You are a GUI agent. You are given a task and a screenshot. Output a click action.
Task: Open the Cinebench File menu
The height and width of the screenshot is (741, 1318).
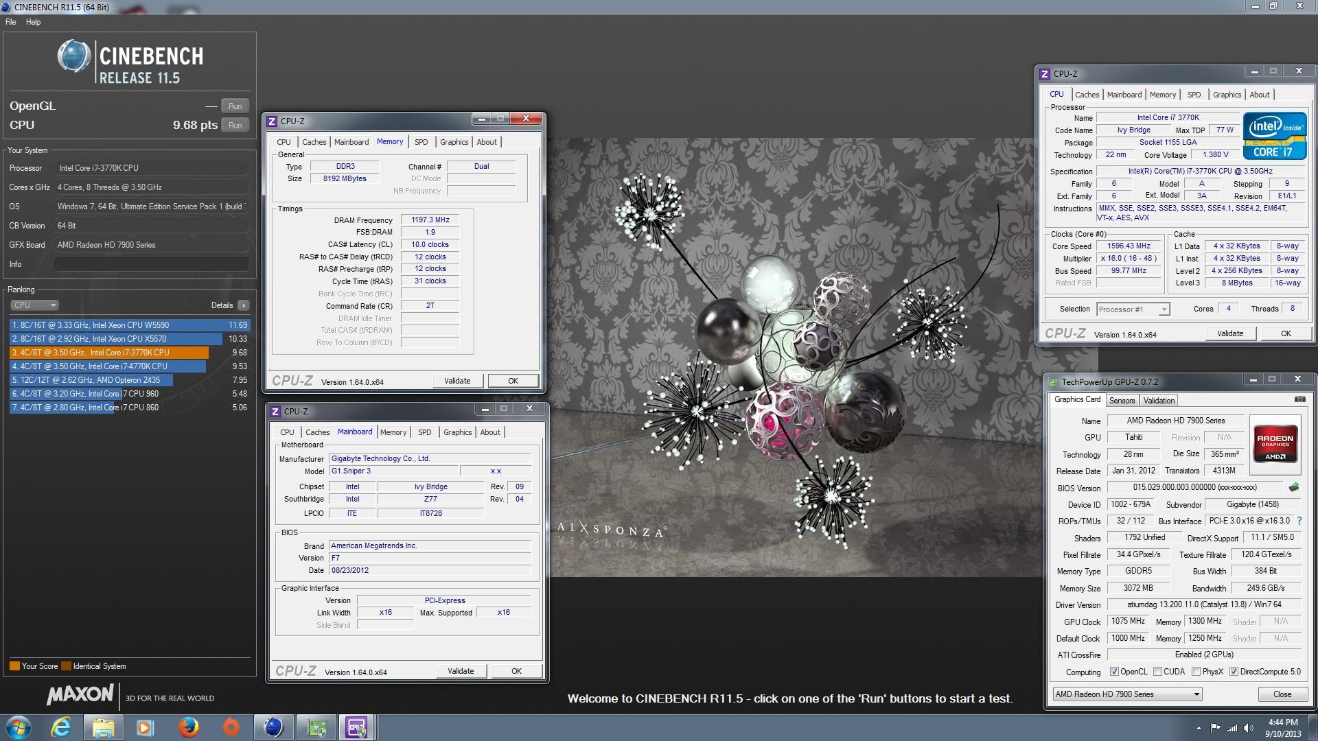point(11,22)
